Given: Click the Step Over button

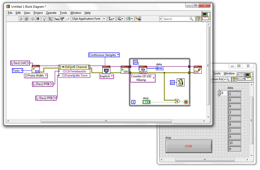Looking at the screenshot, I should (62, 19).
